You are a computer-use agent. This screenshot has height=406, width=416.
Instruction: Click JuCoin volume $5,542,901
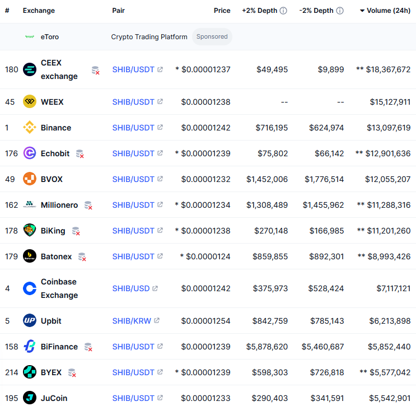pyautogui.click(x=390, y=398)
